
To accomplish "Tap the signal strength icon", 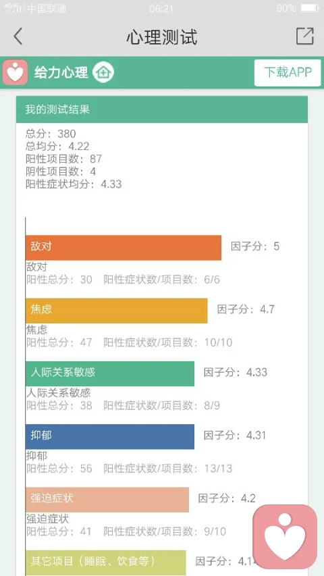I will (x=13, y=8).
